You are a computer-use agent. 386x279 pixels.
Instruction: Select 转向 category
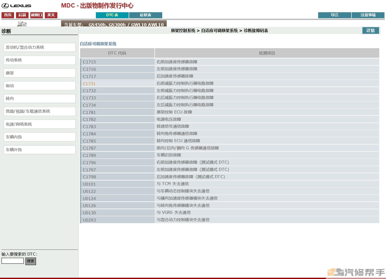[x=40, y=98]
